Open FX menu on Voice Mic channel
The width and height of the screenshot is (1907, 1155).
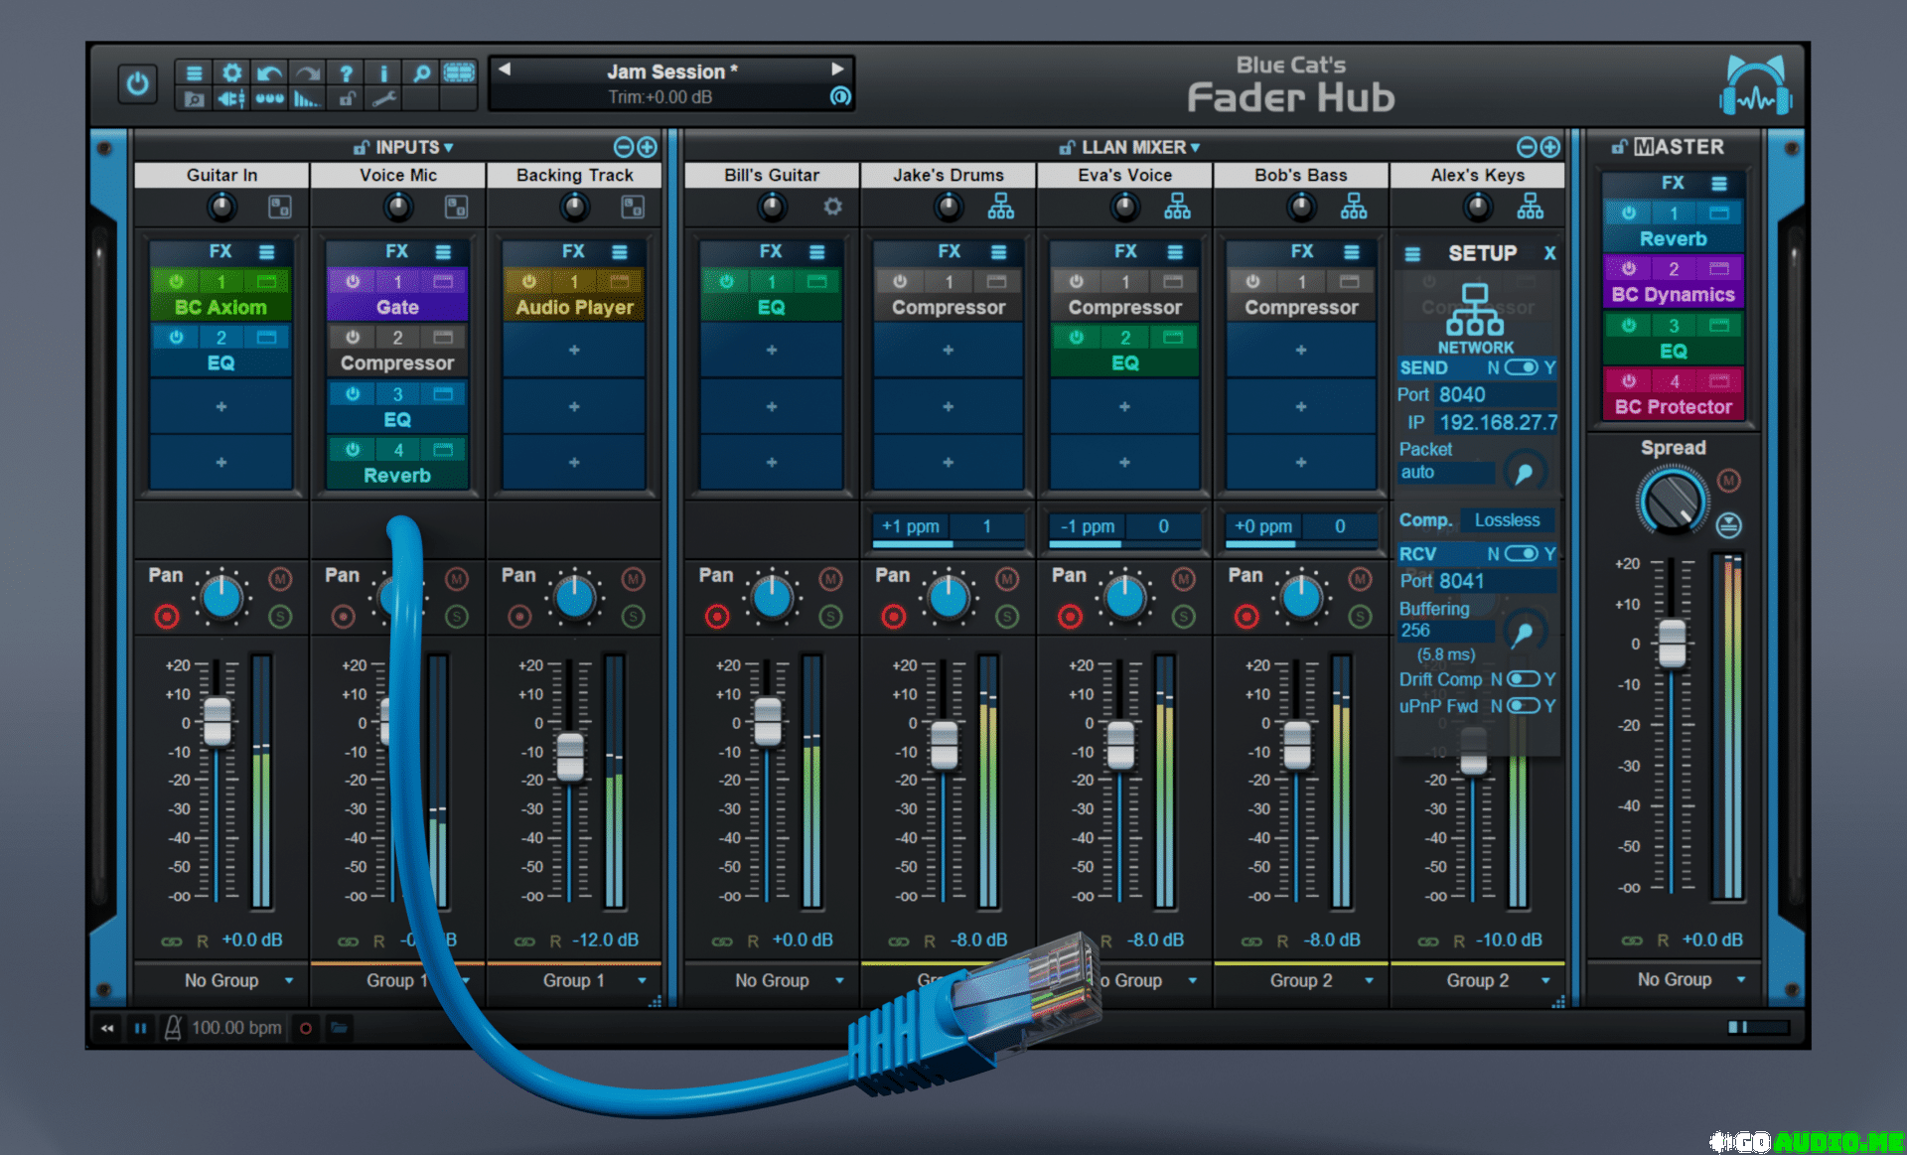pos(443,252)
